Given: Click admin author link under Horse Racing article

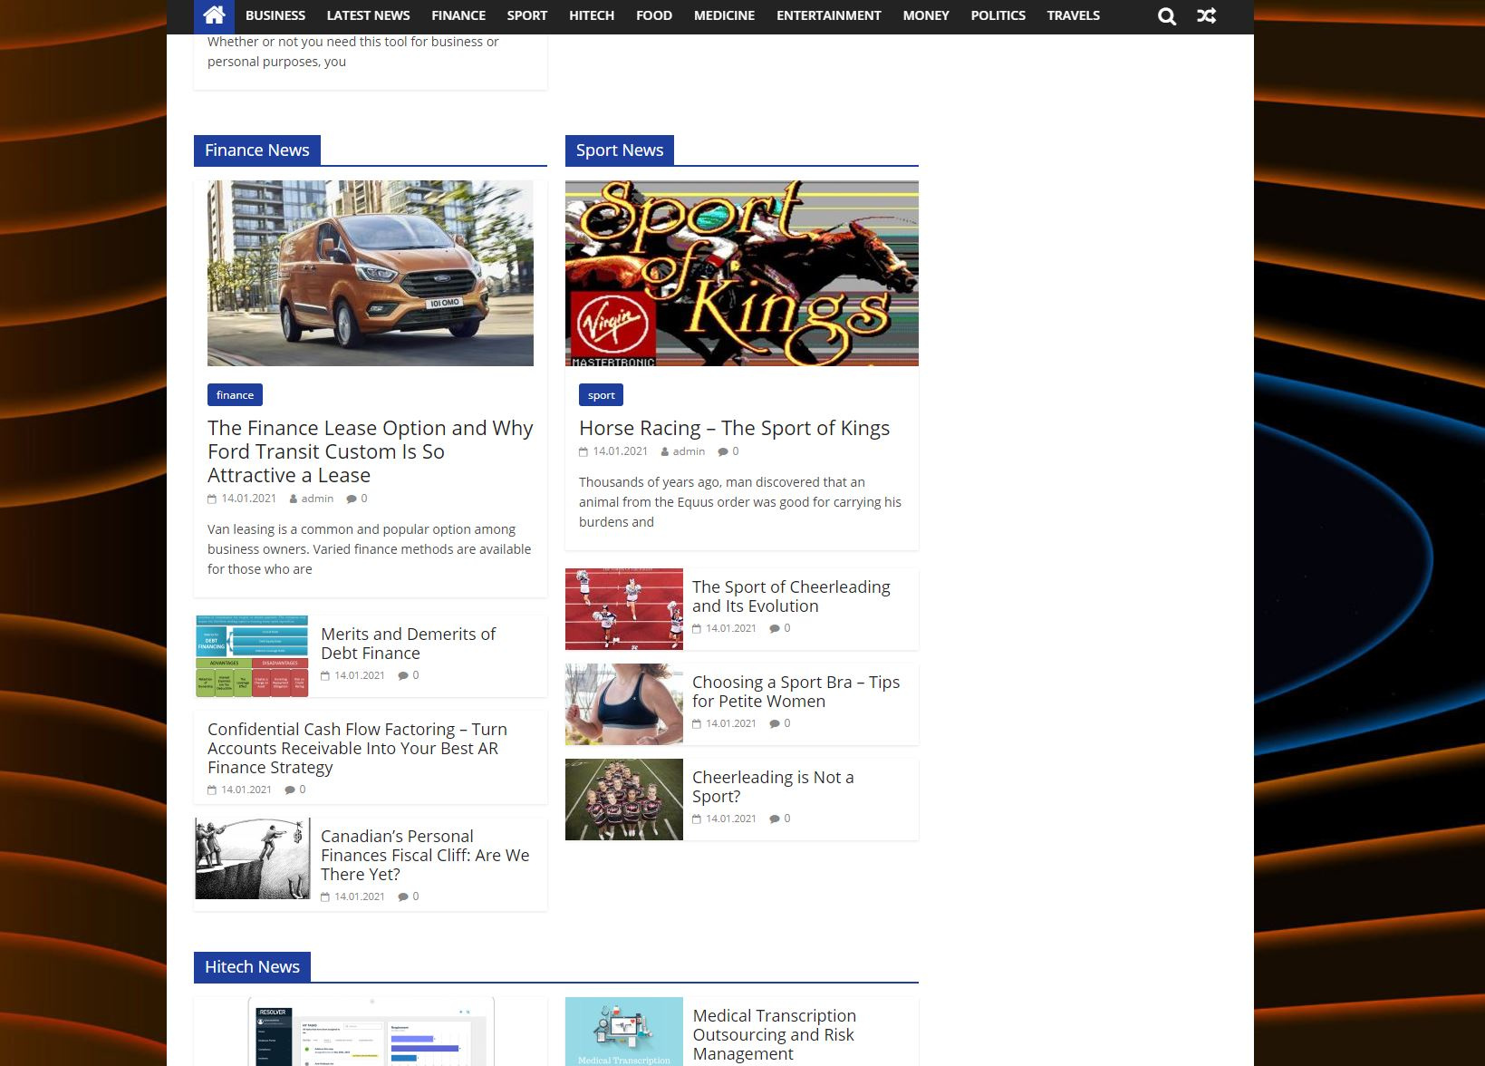Looking at the screenshot, I should click(689, 451).
